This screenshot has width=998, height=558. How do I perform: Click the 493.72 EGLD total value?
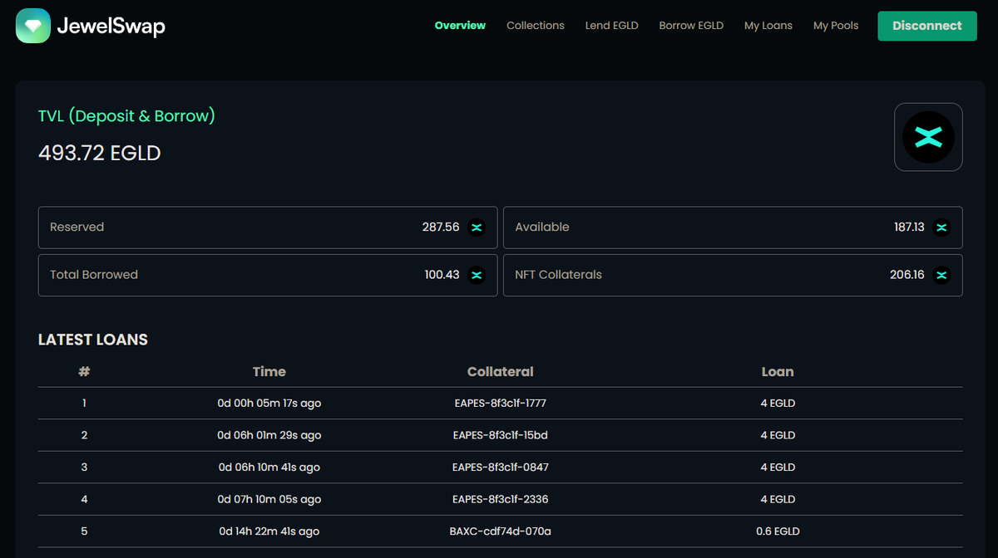coord(100,154)
